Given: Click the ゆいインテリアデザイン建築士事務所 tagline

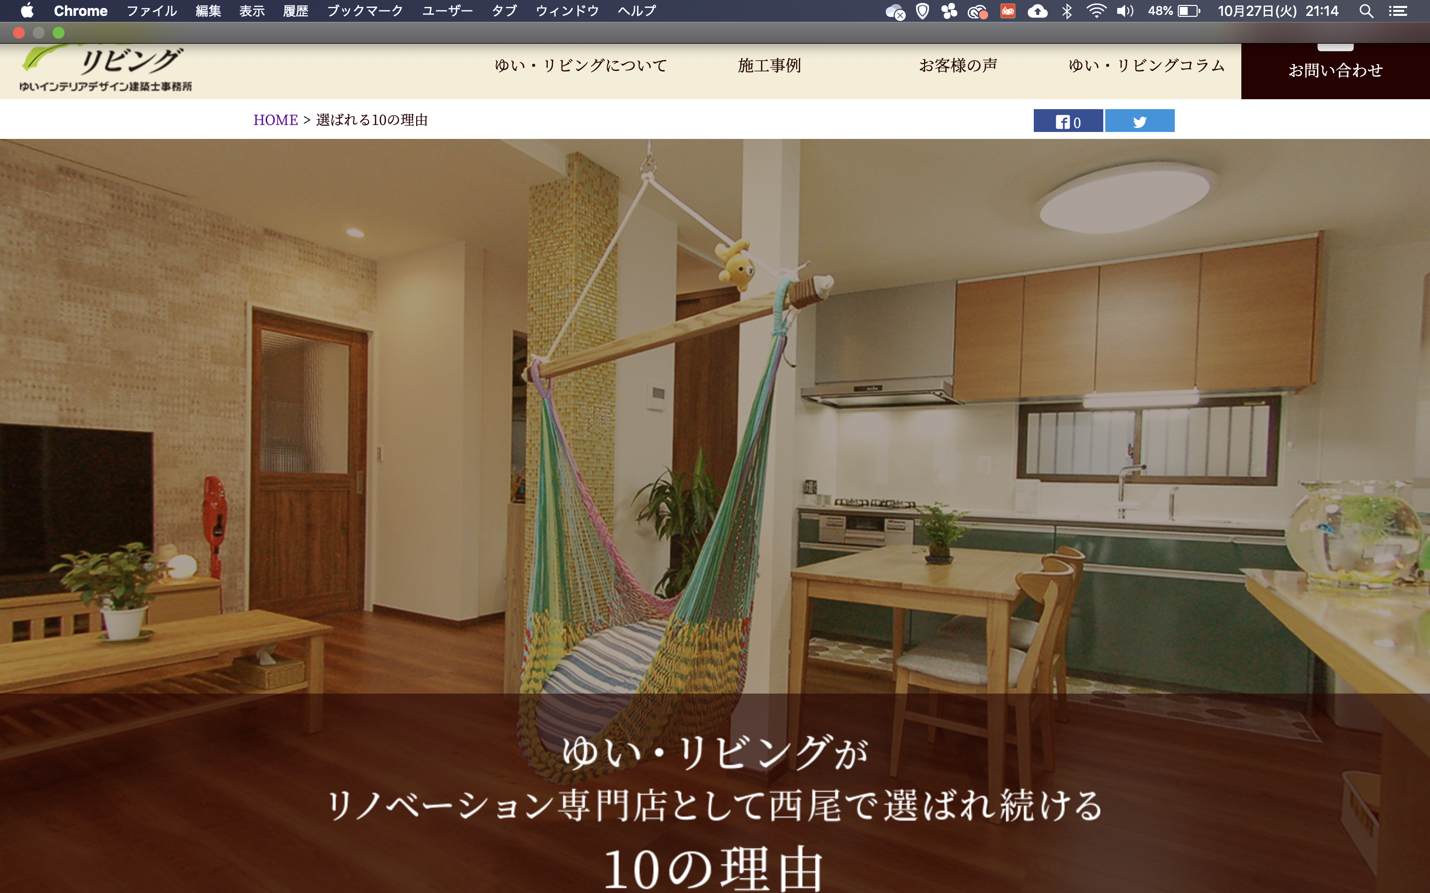Looking at the screenshot, I should [105, 87].
